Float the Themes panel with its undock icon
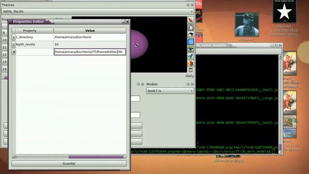The image size is (309, 174). point(188,5)
